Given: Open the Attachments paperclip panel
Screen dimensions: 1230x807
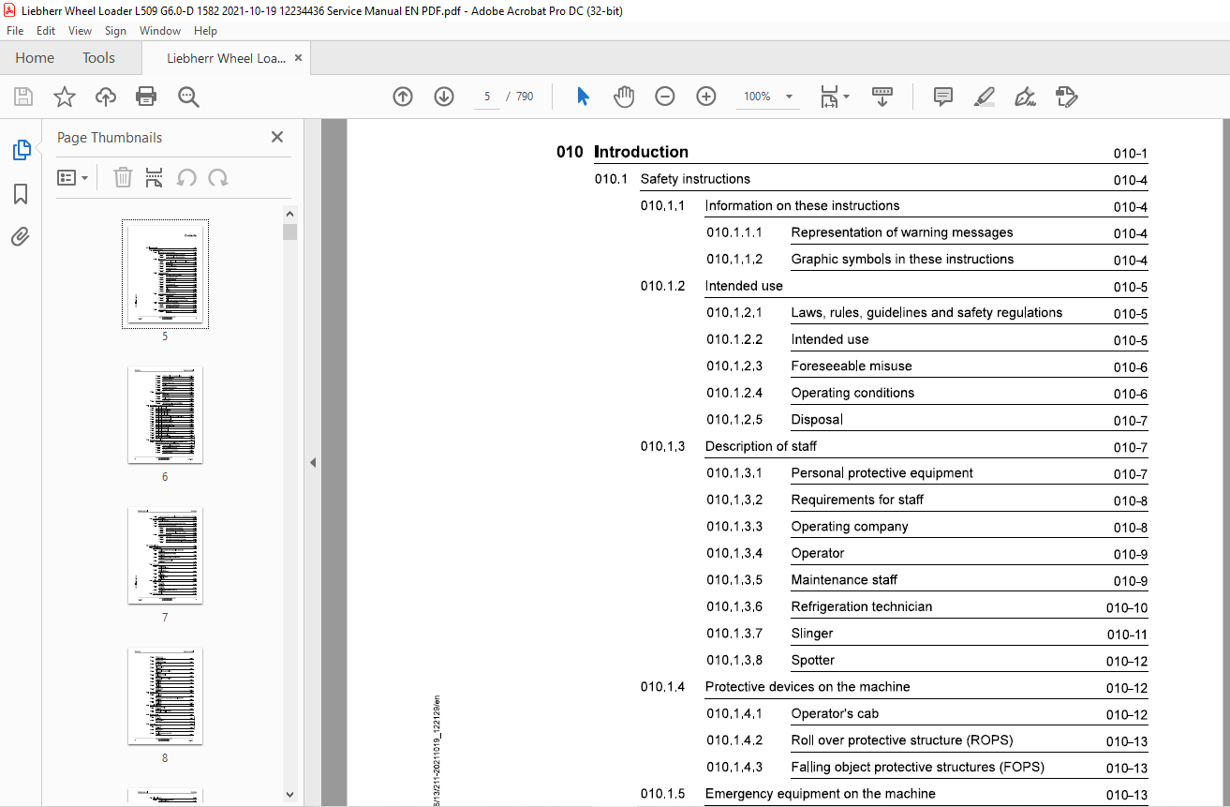Looking at the screenshot, I should (21, 236).
